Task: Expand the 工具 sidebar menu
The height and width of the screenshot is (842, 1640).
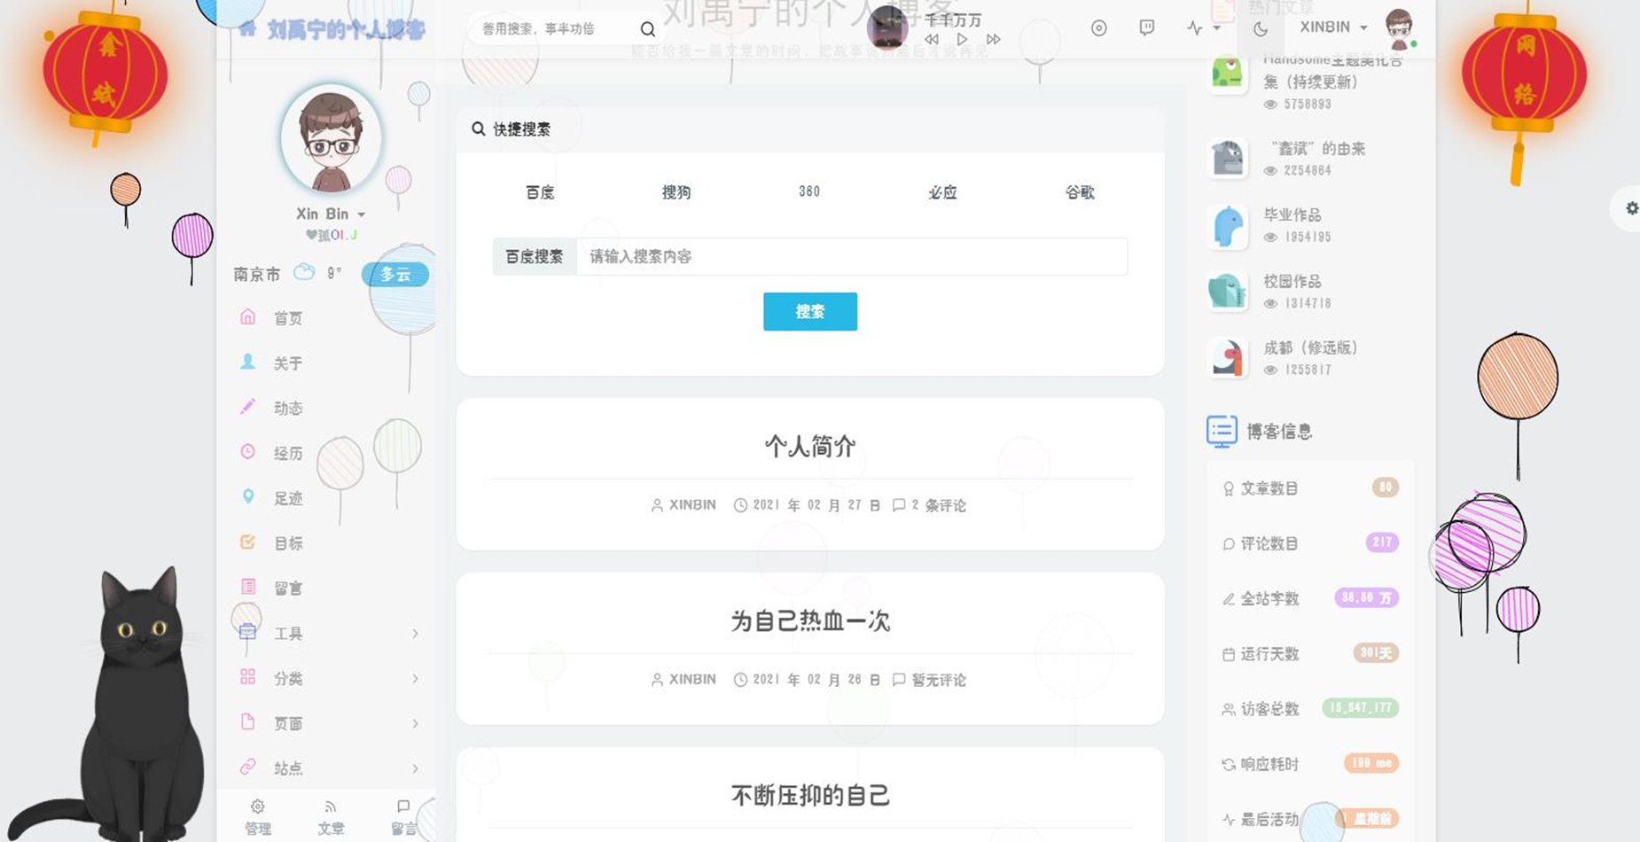Action: click(x=328, y=634)
